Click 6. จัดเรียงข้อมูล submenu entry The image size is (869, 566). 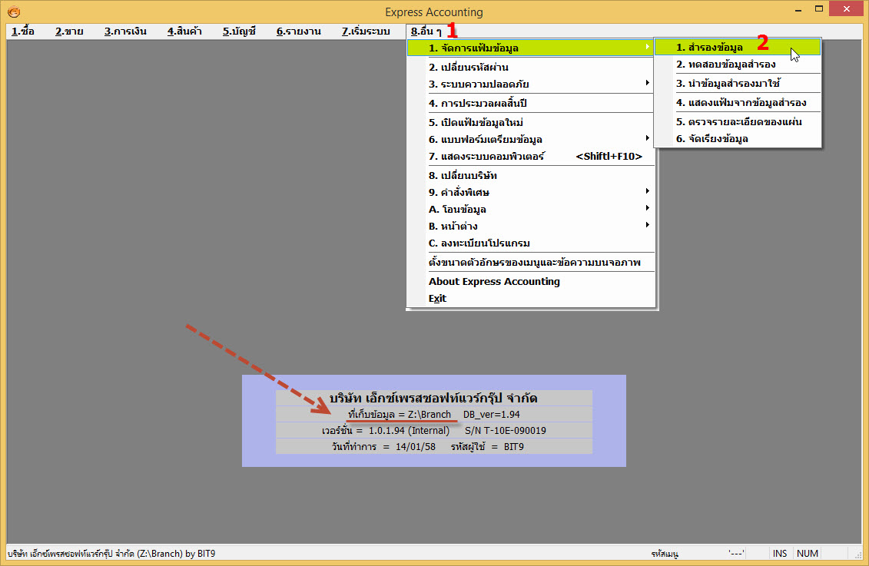[711, 139]
